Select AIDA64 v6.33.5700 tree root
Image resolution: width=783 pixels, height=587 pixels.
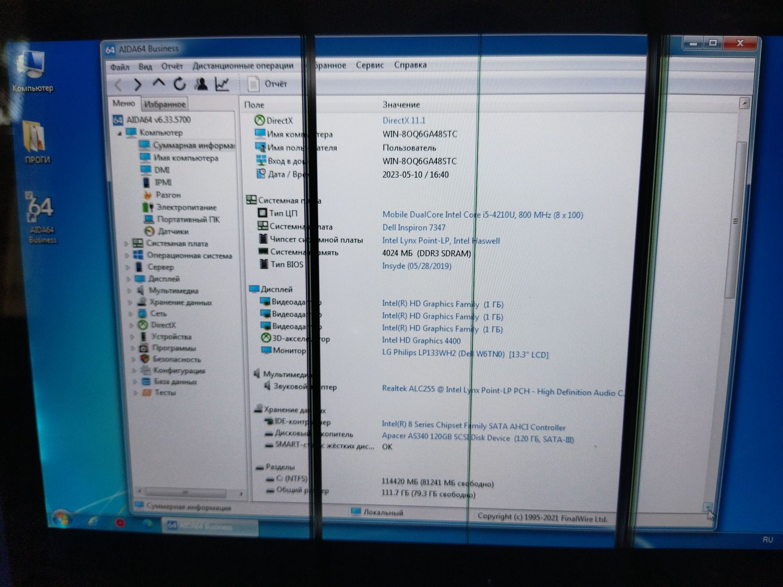(152, 120)
